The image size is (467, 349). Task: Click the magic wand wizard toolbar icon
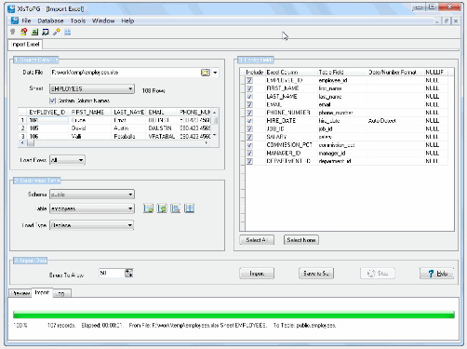pyautogui.click(x=57, y=32)
